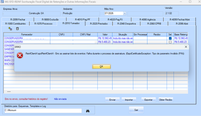Screen dimensions: 201x116
Task: Click the Recibo column header
Action: point(157,35)
